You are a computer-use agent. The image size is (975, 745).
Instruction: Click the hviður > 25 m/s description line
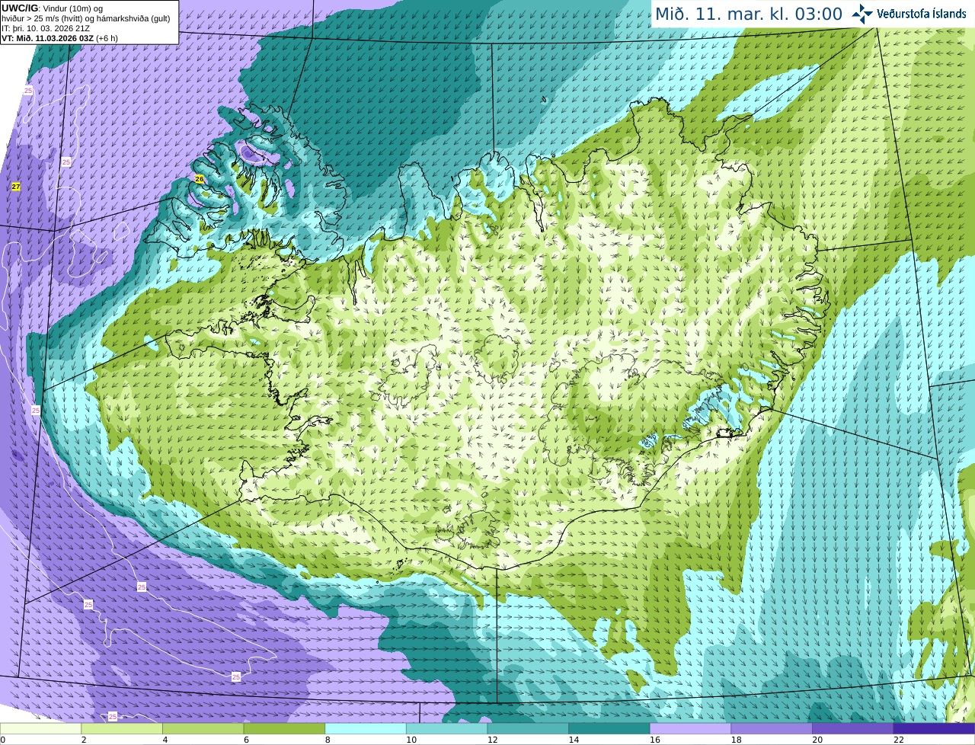[85, 18]
